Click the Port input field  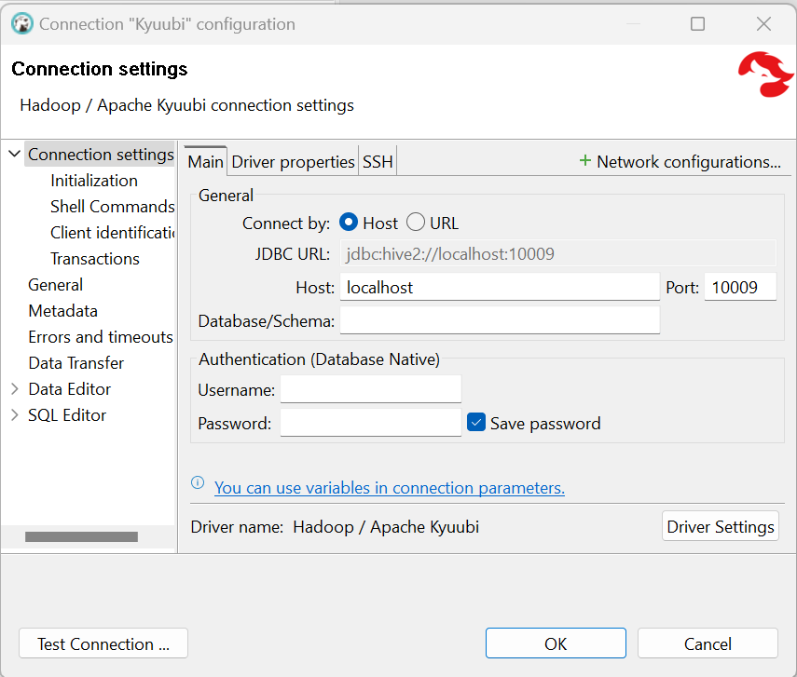[x=740, y=287]
